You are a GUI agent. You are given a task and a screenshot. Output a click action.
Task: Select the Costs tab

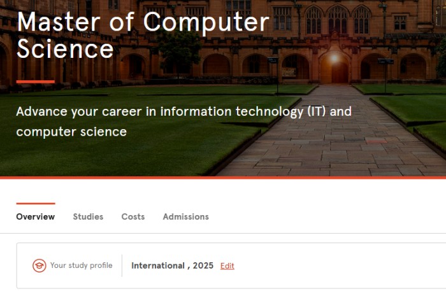(133, 216)
